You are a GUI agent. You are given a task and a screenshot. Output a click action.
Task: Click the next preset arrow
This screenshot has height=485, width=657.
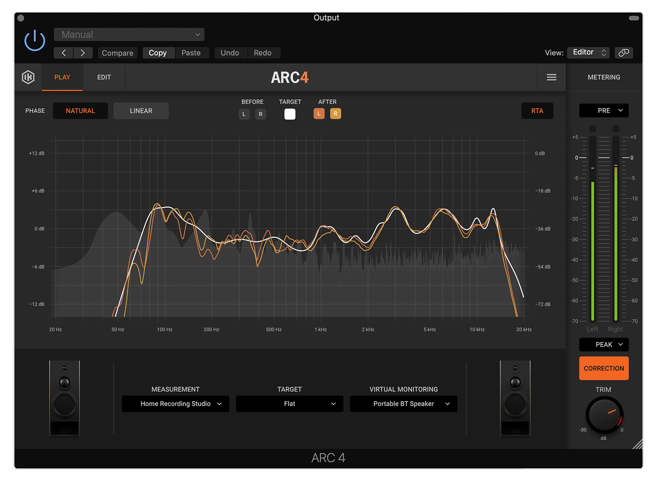point(83,53)
